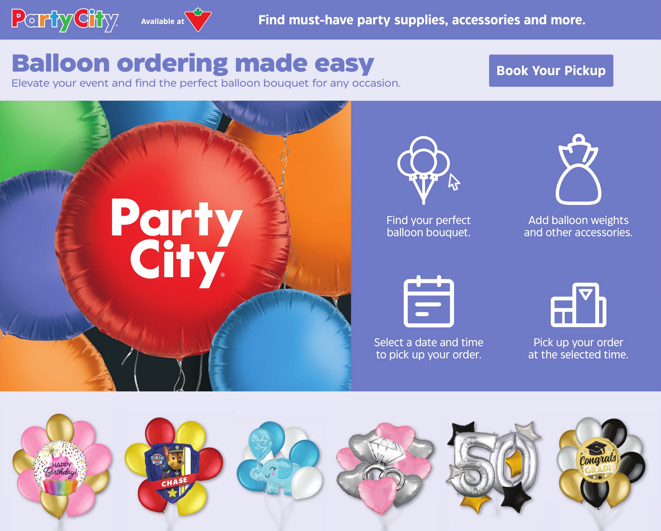Click the mouse cursor icon beside balloons

point(454,182)
